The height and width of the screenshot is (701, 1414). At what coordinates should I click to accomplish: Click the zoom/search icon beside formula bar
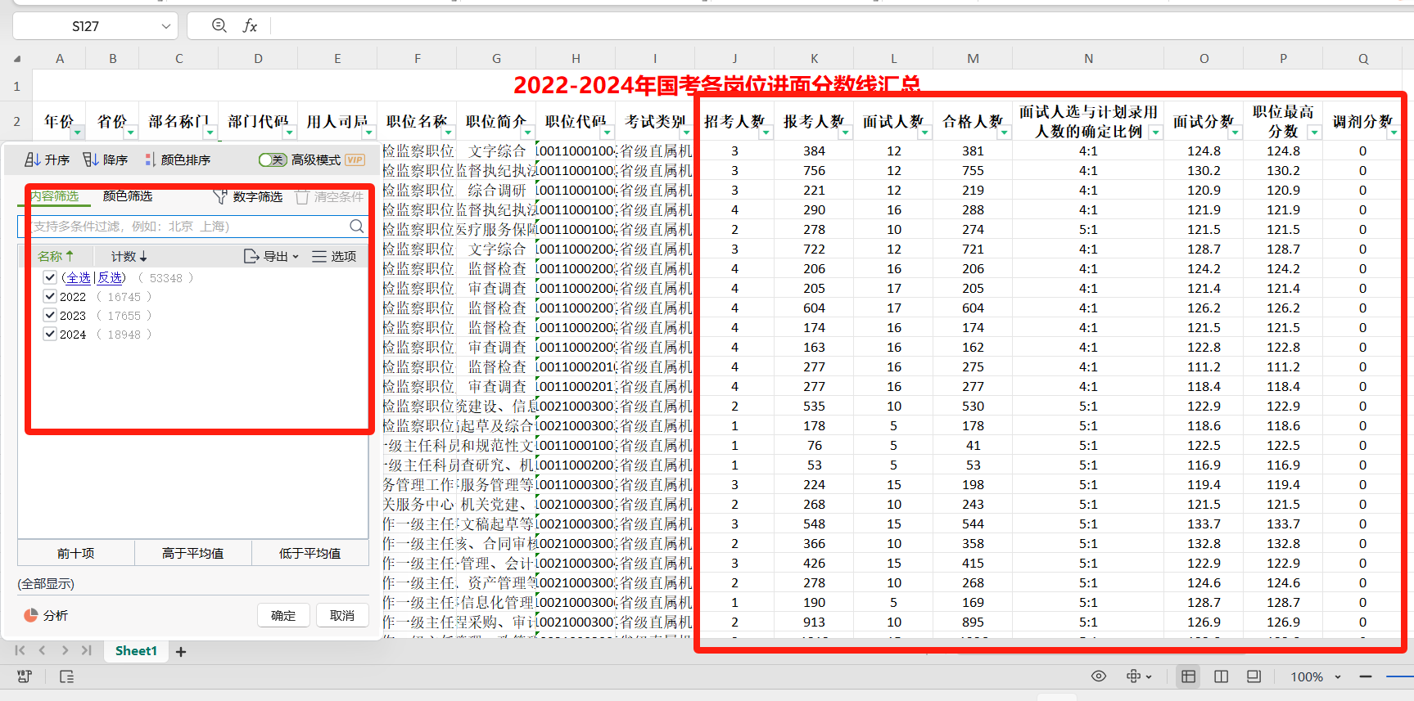[219, 26]
